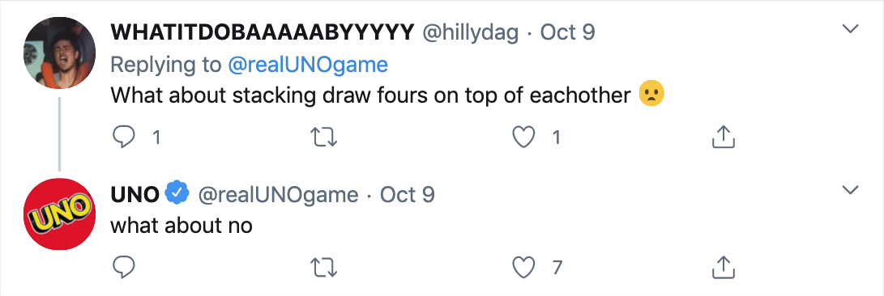Open more options chevron on hillydag's tweet
Viewport: 884px width, 296px height.
click(850, 28)
